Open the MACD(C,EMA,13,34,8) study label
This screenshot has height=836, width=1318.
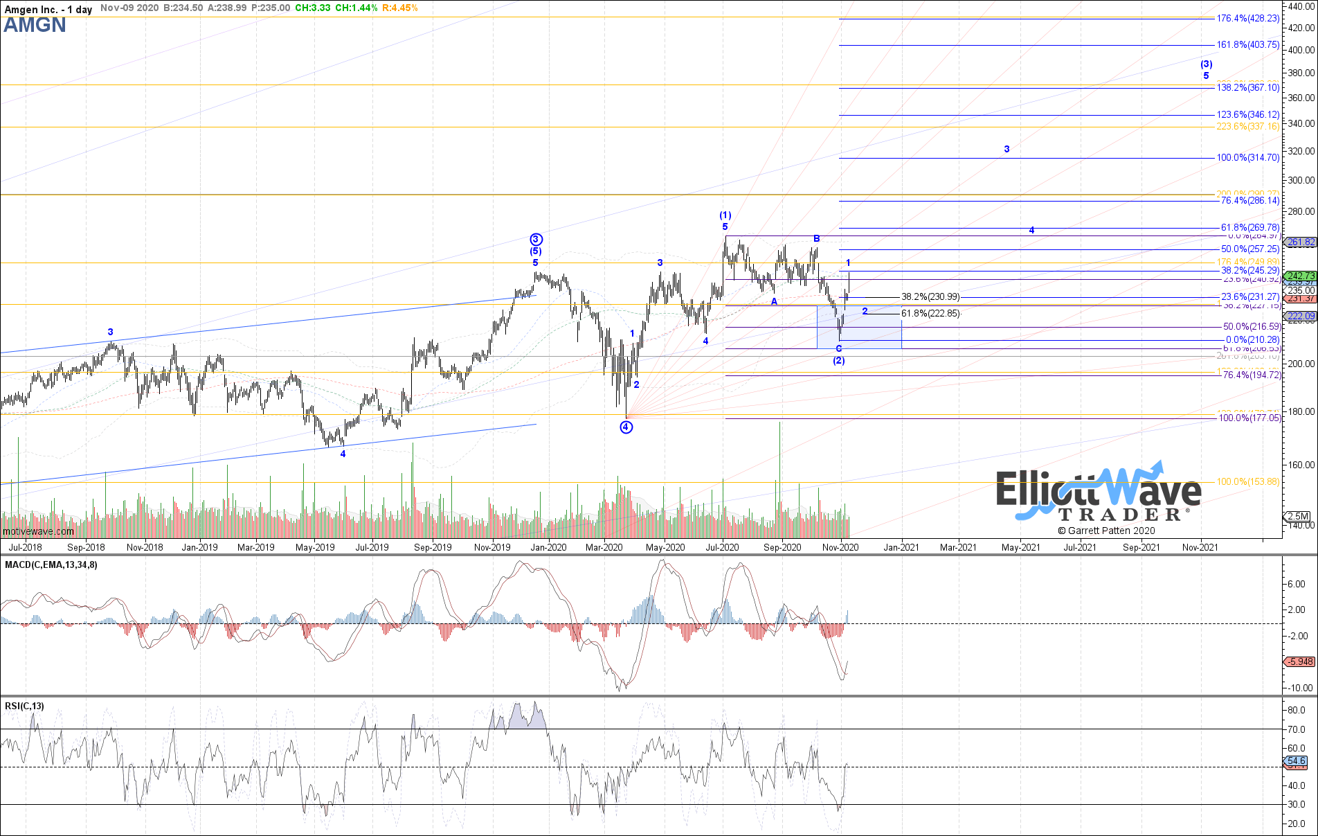coord(51,564)
